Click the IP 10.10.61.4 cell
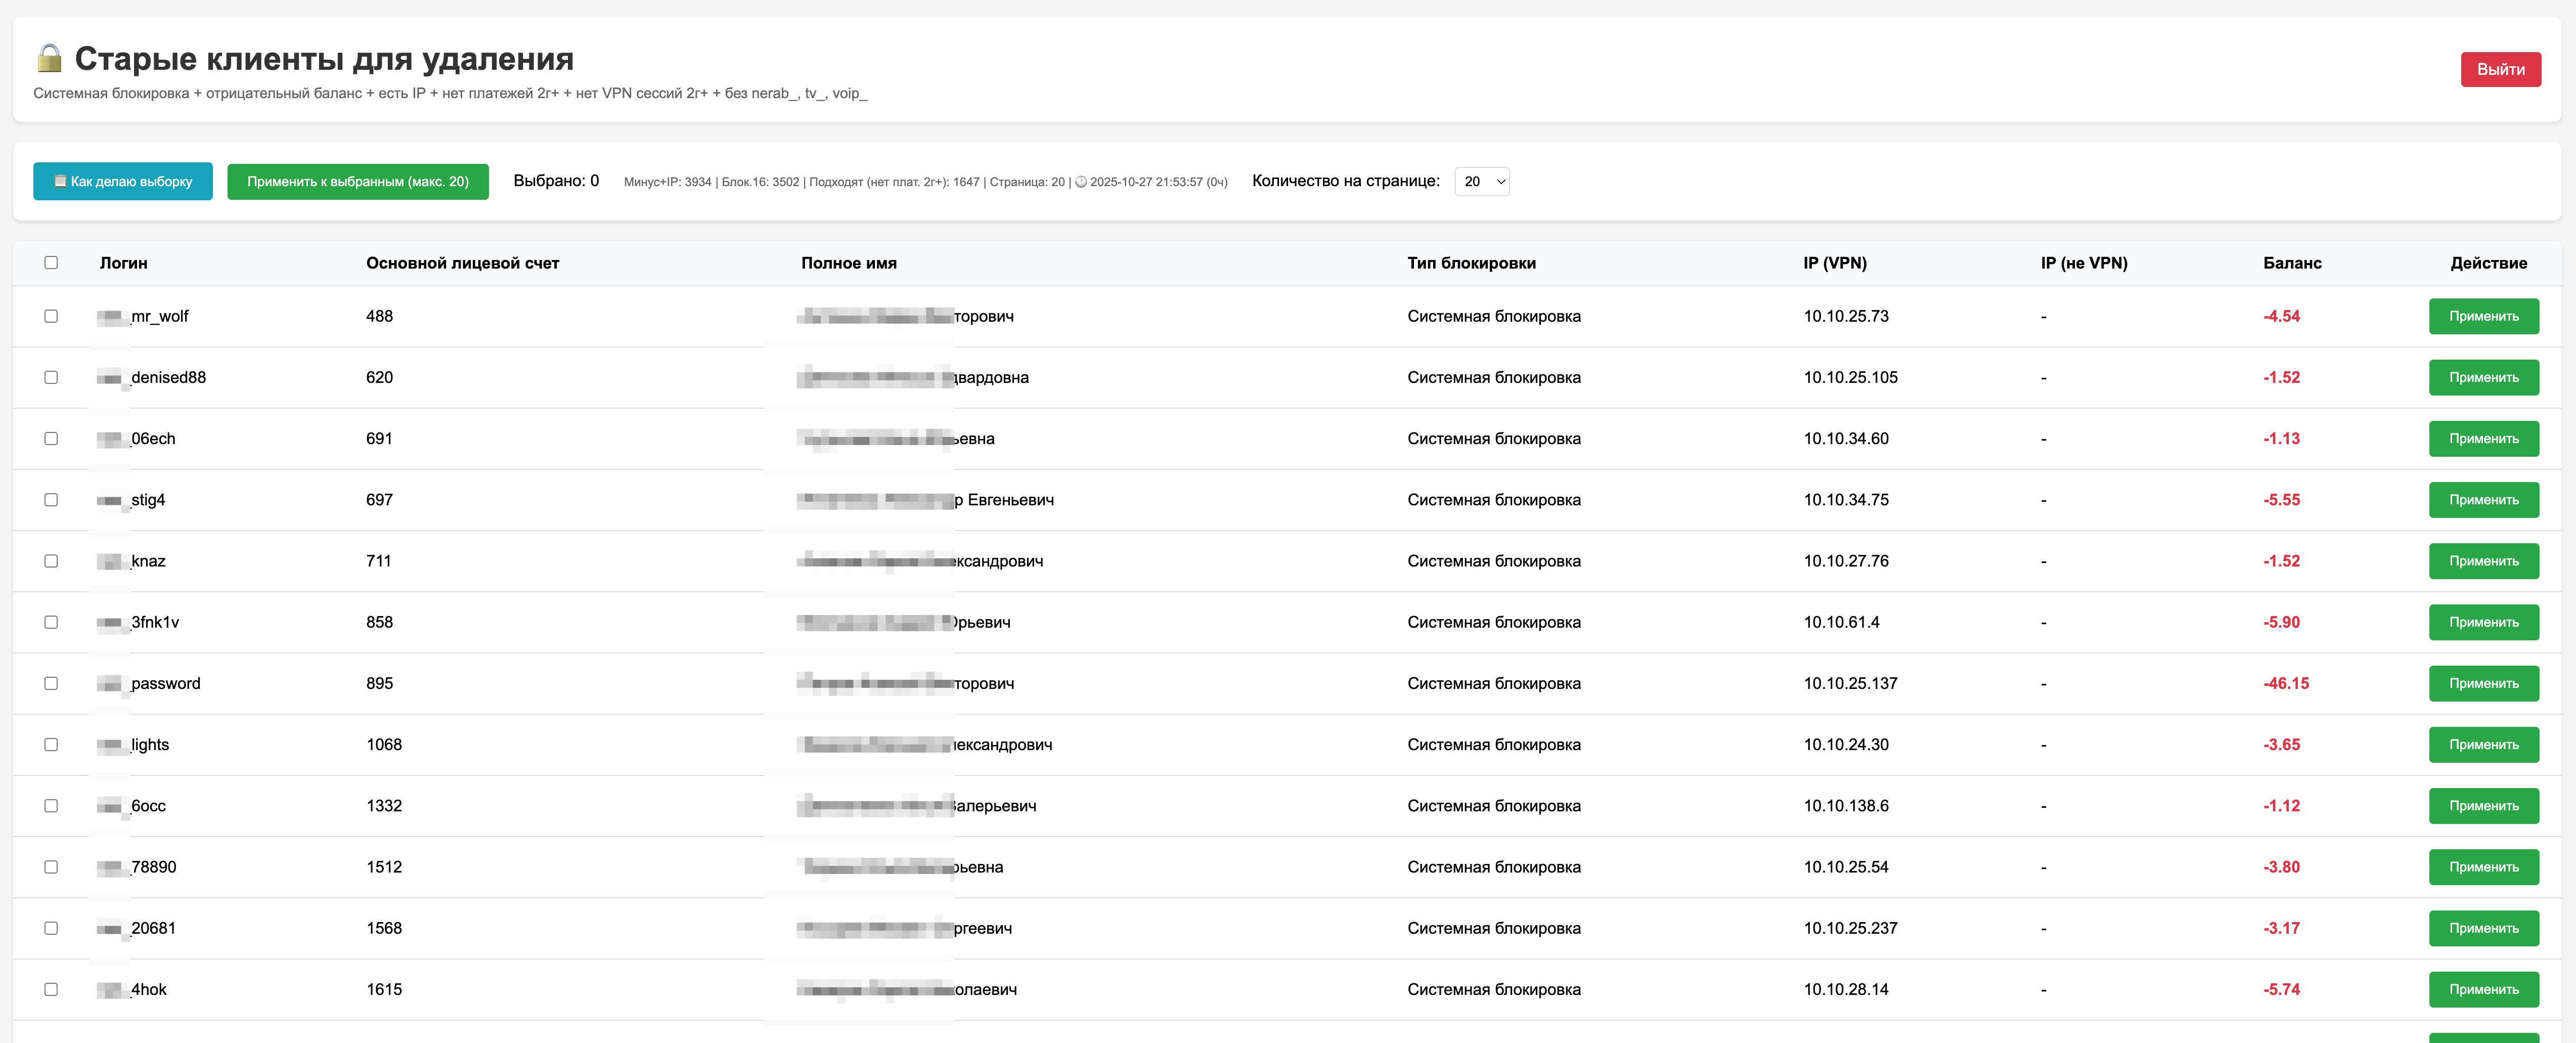The height and width of the screenshot is (1043, 2576). [x=1841, y=622]
